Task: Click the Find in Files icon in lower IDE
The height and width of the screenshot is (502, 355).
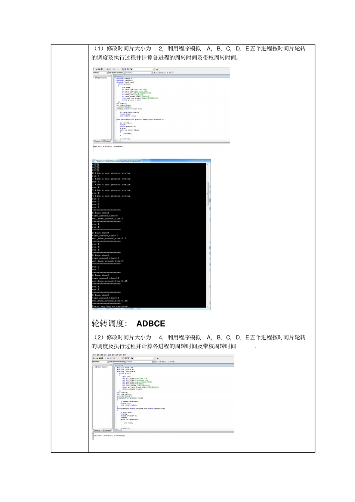Action: (x=132, y=358)
